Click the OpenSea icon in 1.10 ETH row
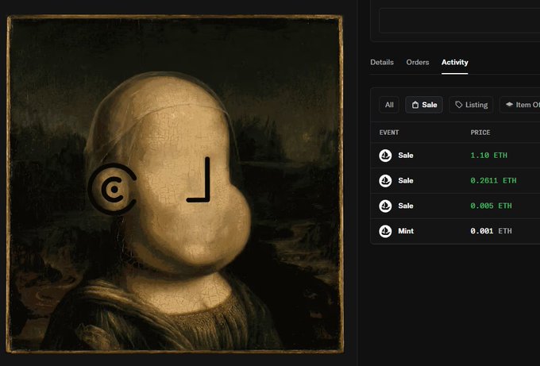The image size is (540, 366). pyautogui.click(x=385, y=156)
